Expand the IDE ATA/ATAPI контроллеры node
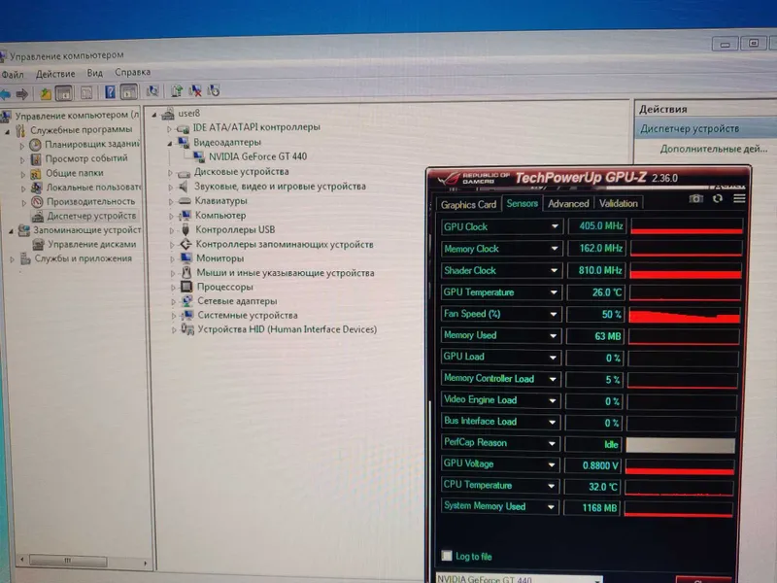The image size is (777, 583). pyautogui.click(x=169, y=129)
